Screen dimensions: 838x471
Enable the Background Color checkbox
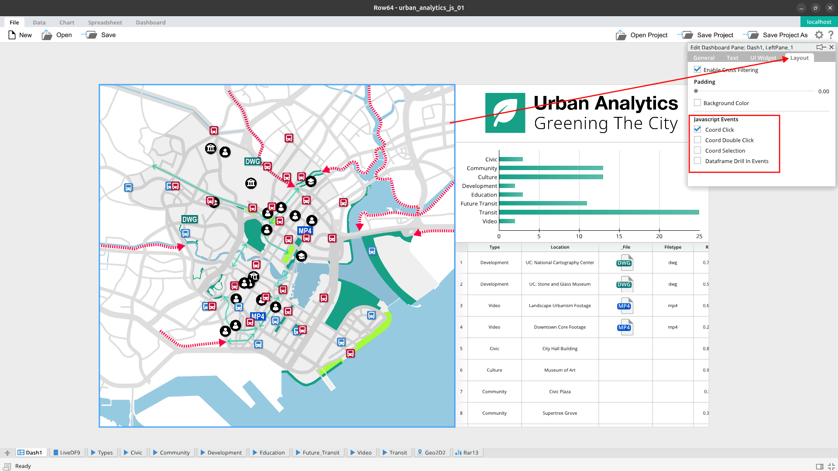coord(697,103)
